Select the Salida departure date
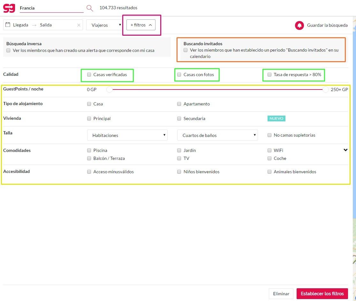The height and width of the screenshot is (301, 356). (x=46, y=25)
